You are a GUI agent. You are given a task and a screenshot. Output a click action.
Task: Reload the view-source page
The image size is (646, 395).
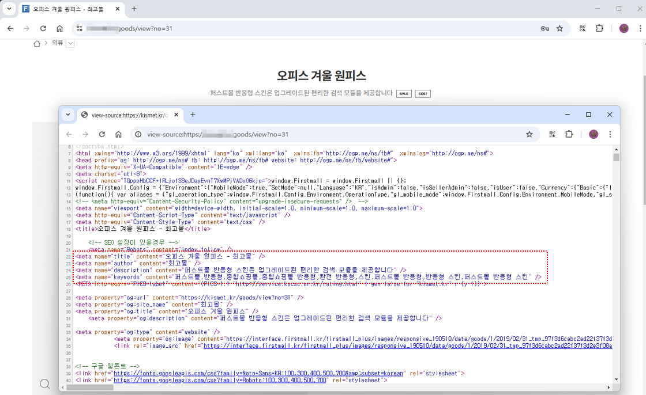[x=102, y=134]
